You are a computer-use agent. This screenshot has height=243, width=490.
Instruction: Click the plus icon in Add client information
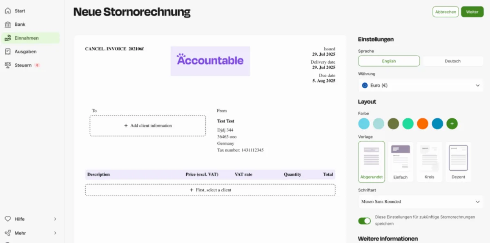(126, 125)
